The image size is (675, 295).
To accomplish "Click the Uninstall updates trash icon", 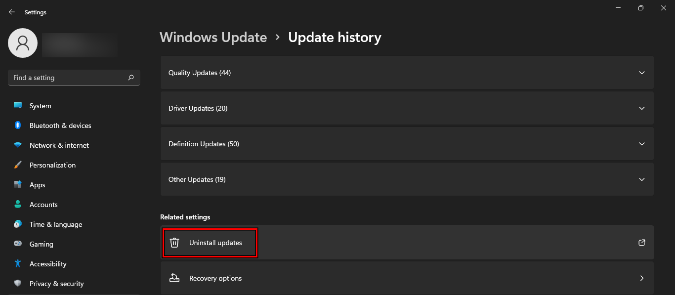I will point(174,242).
